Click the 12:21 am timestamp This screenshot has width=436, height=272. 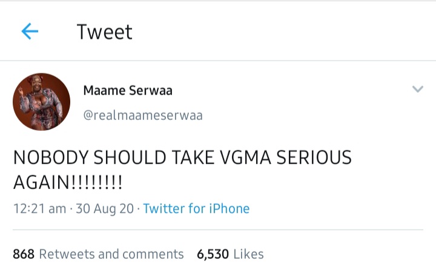(39, 208)
